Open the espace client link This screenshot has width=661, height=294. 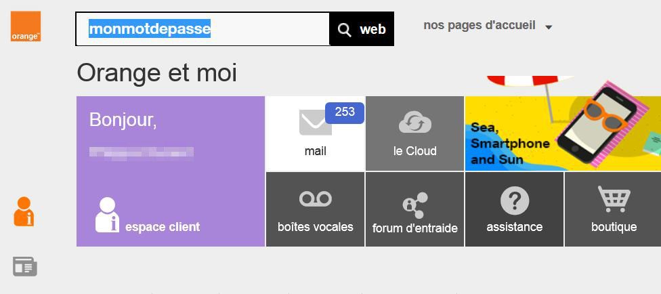(x=163, y=227)
